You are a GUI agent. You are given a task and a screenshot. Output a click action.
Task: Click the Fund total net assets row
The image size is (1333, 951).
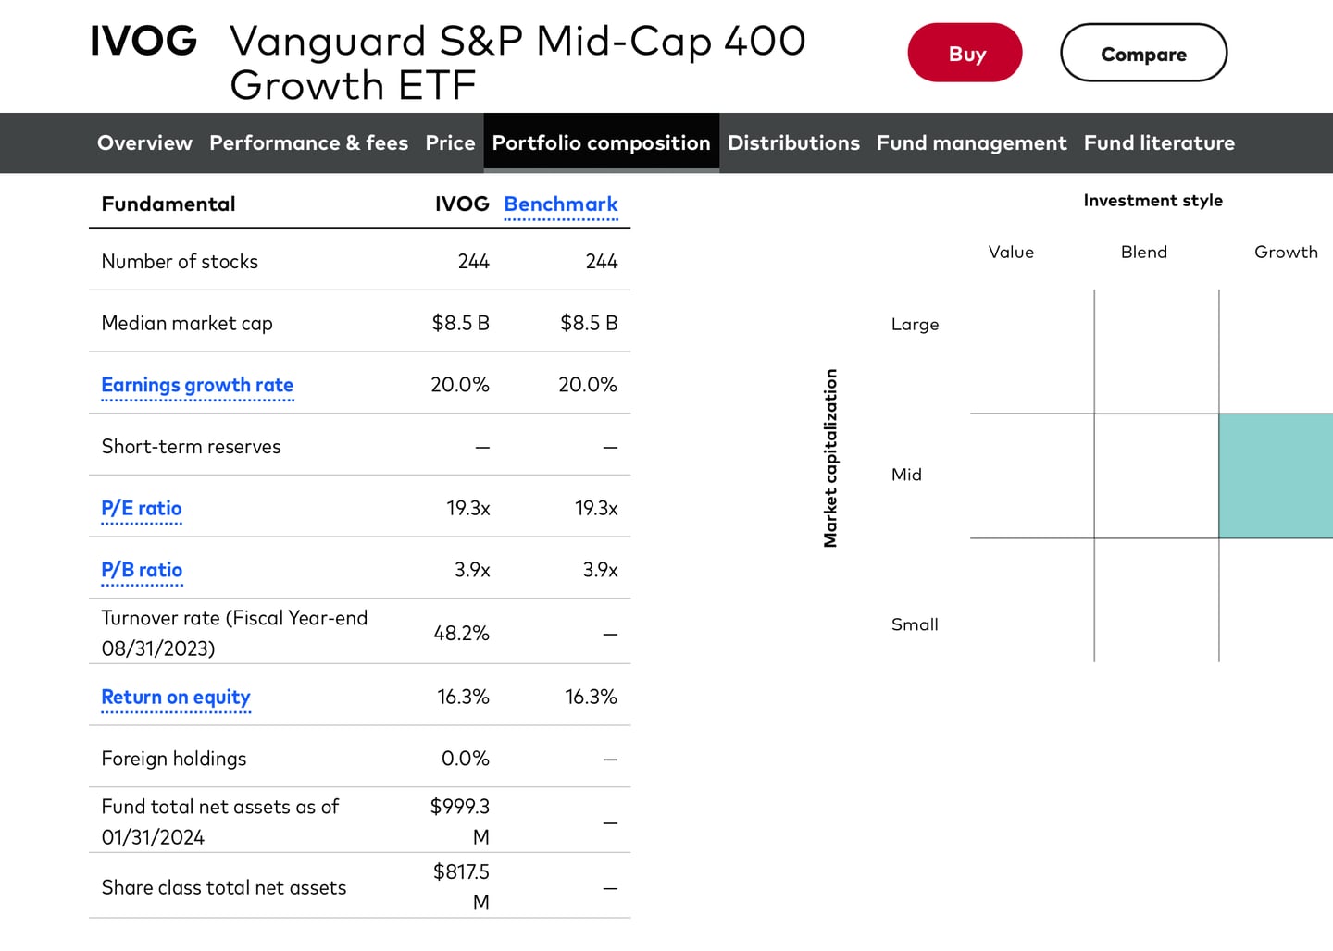pos(220,821)
